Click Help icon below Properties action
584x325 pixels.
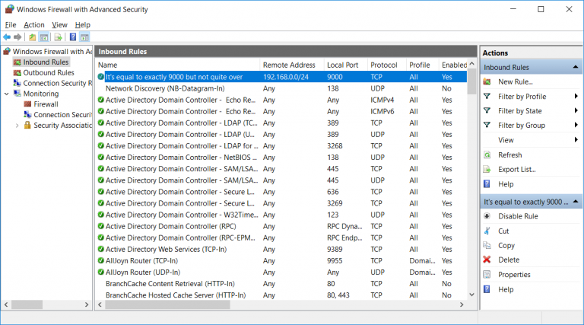click(x=487, y=289)
